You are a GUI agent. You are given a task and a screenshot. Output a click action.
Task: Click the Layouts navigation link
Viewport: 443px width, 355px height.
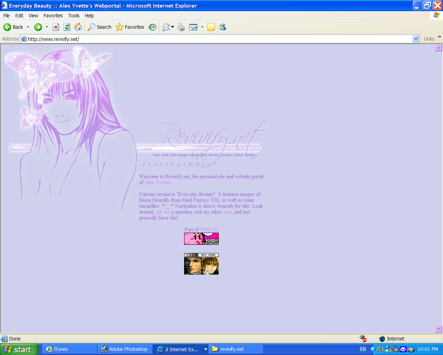click(226, 155)
